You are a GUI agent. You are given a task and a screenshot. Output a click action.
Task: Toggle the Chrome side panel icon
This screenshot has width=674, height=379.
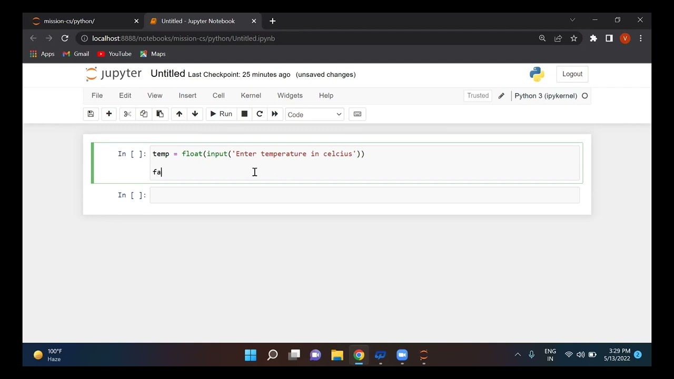[x=609, y=38]
